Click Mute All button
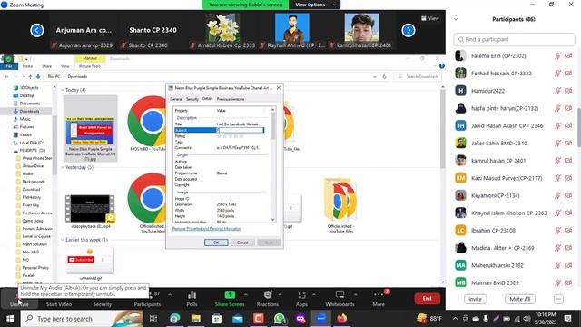 (x=519, y=299)
